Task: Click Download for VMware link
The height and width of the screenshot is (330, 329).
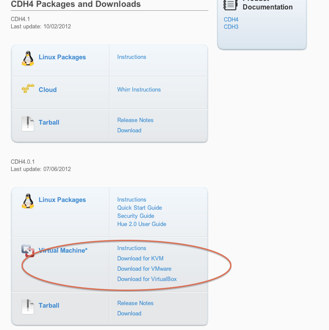Action: (144, 269)
